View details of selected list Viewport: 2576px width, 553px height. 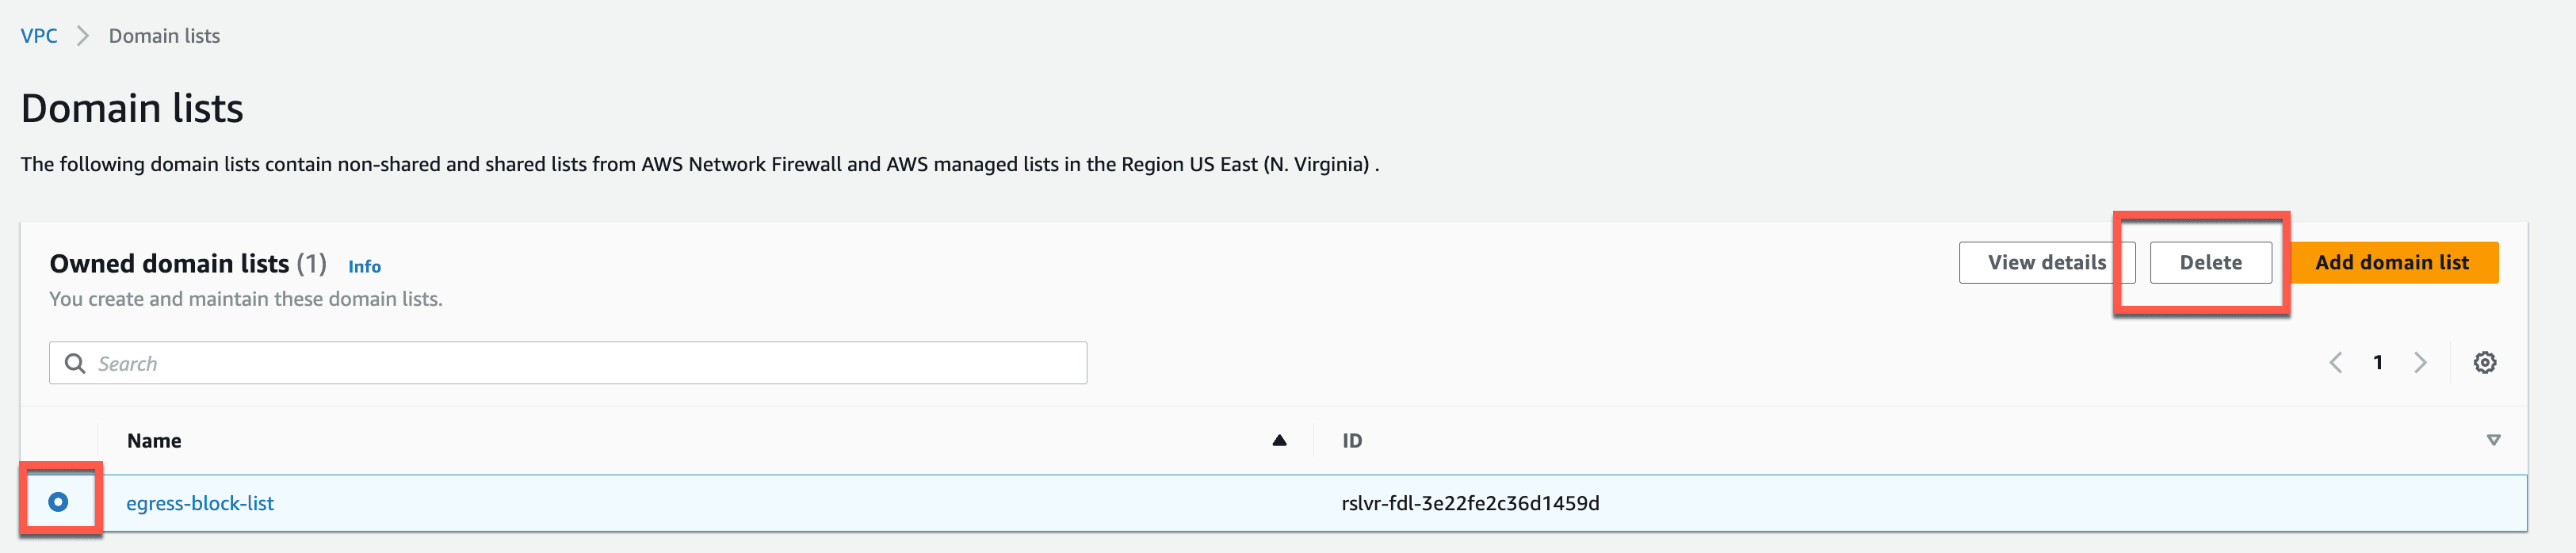[2046, 263]
